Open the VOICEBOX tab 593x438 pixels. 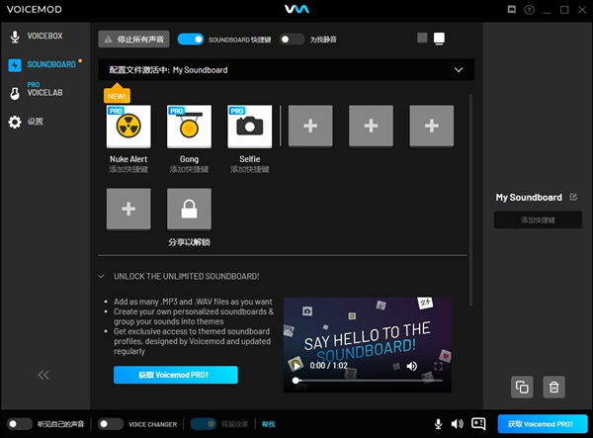click(44, 38)
